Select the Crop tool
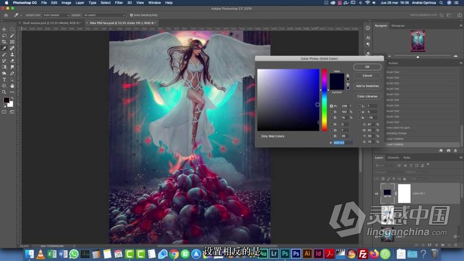This screenshot has height=261, width=464. point(4,42)
